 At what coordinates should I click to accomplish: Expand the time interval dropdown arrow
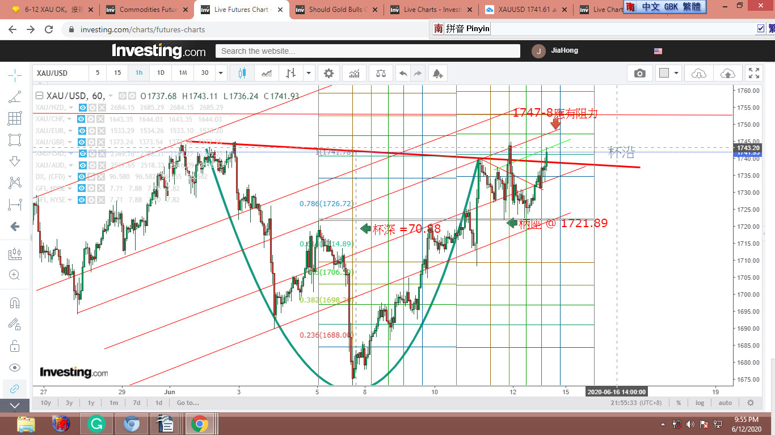[x=221, y=73]
